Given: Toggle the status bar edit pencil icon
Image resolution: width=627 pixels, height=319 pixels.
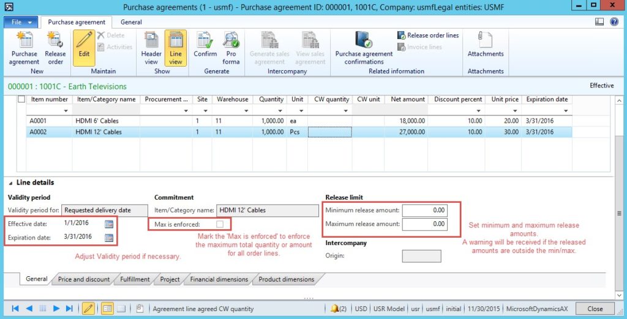Looking at the screenshot, I should point(88,308).
